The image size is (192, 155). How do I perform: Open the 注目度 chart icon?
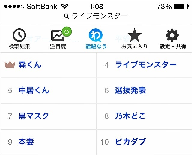[x=57, y=36]
